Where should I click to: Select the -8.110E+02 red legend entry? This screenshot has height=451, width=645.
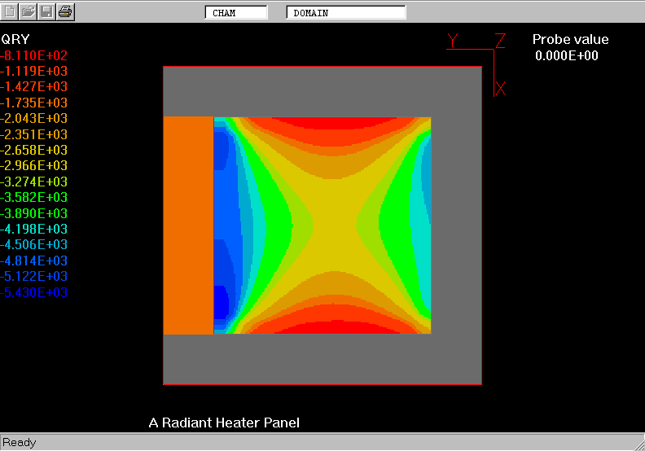click(34, 55)
